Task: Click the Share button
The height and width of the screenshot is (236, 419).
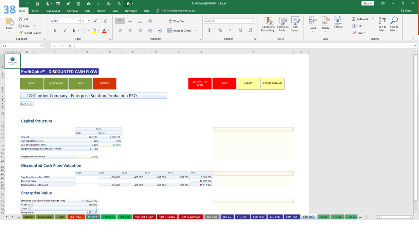Action: click(x=406, y=11)
